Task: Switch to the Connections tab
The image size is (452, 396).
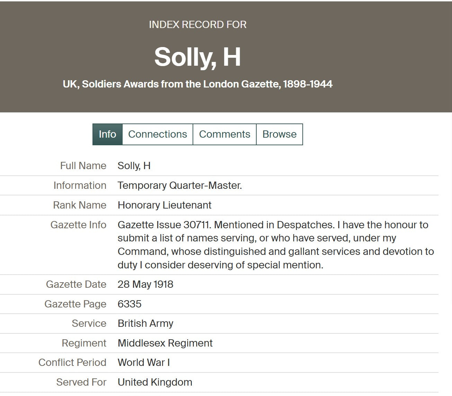Action: (x=157, y=134)
